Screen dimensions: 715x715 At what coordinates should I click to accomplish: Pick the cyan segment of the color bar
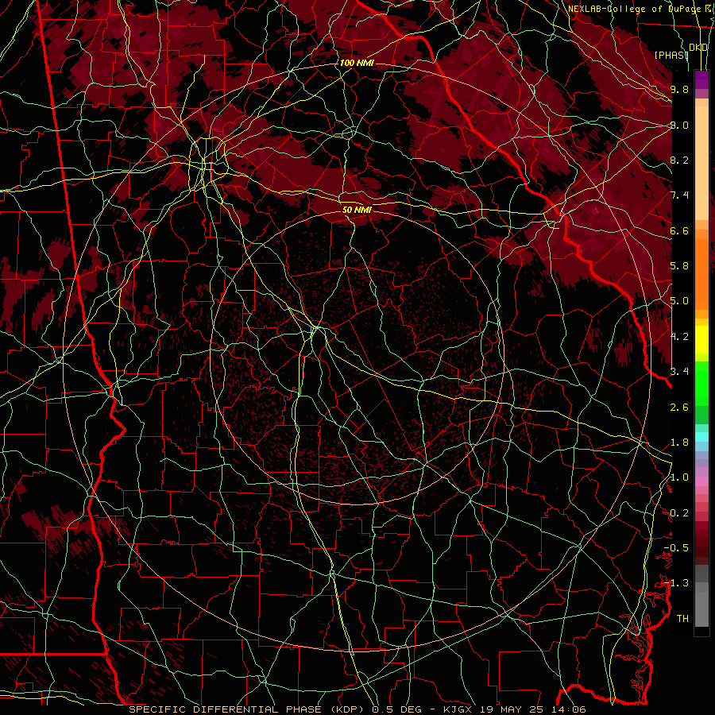click(x=701, y=437)
